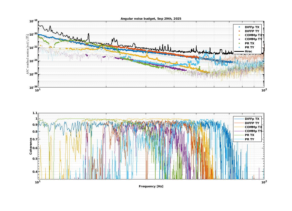Screen dimensions: 292x211
Task: Click the DIFFp TX line swatch in coherence legend
Action: pyautogui.click(x=239, y=119)
